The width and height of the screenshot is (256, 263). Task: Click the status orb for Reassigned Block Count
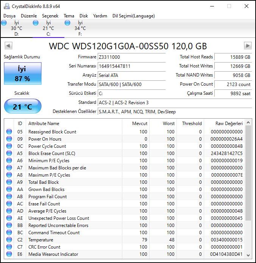click(9, 131)
